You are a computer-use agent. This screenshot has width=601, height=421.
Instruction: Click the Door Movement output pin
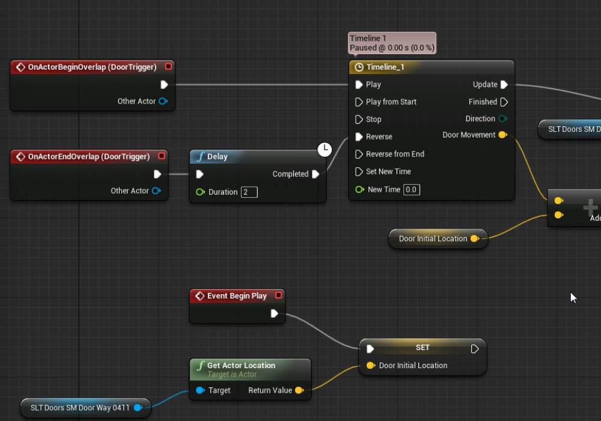coord(504,135)
